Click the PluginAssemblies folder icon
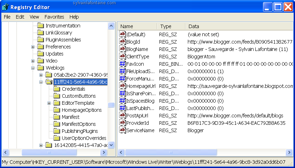The height and width of the screenshot is (168, 295). point(40,40)
